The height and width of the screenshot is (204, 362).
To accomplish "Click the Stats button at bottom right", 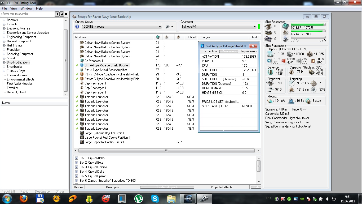I will coord(256,187).
